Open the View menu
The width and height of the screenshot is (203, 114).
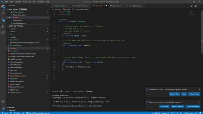[x=25, y=2]
